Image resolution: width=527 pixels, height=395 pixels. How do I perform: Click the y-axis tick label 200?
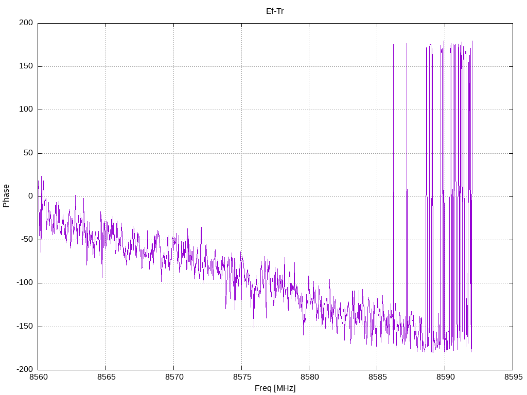(26, 23)
